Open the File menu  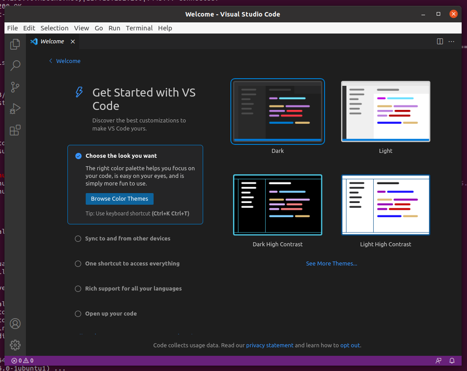coord(13,28)
